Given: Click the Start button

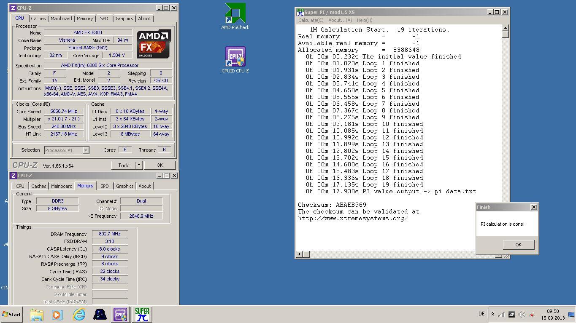Looking at the screenshot, I should pyautogui.click(x=12, y=315).
